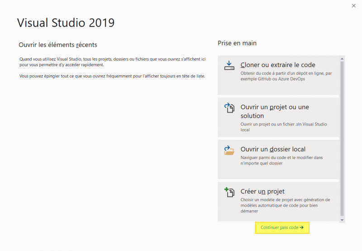Viewport: 362px width, 251px height.
Task: Click description "Naviguer parmi du code et le modifier"
Action: [x=281, y=160]
